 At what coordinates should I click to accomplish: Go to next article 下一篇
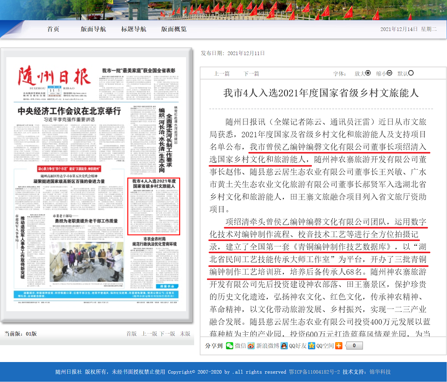[x=252, y=74]
